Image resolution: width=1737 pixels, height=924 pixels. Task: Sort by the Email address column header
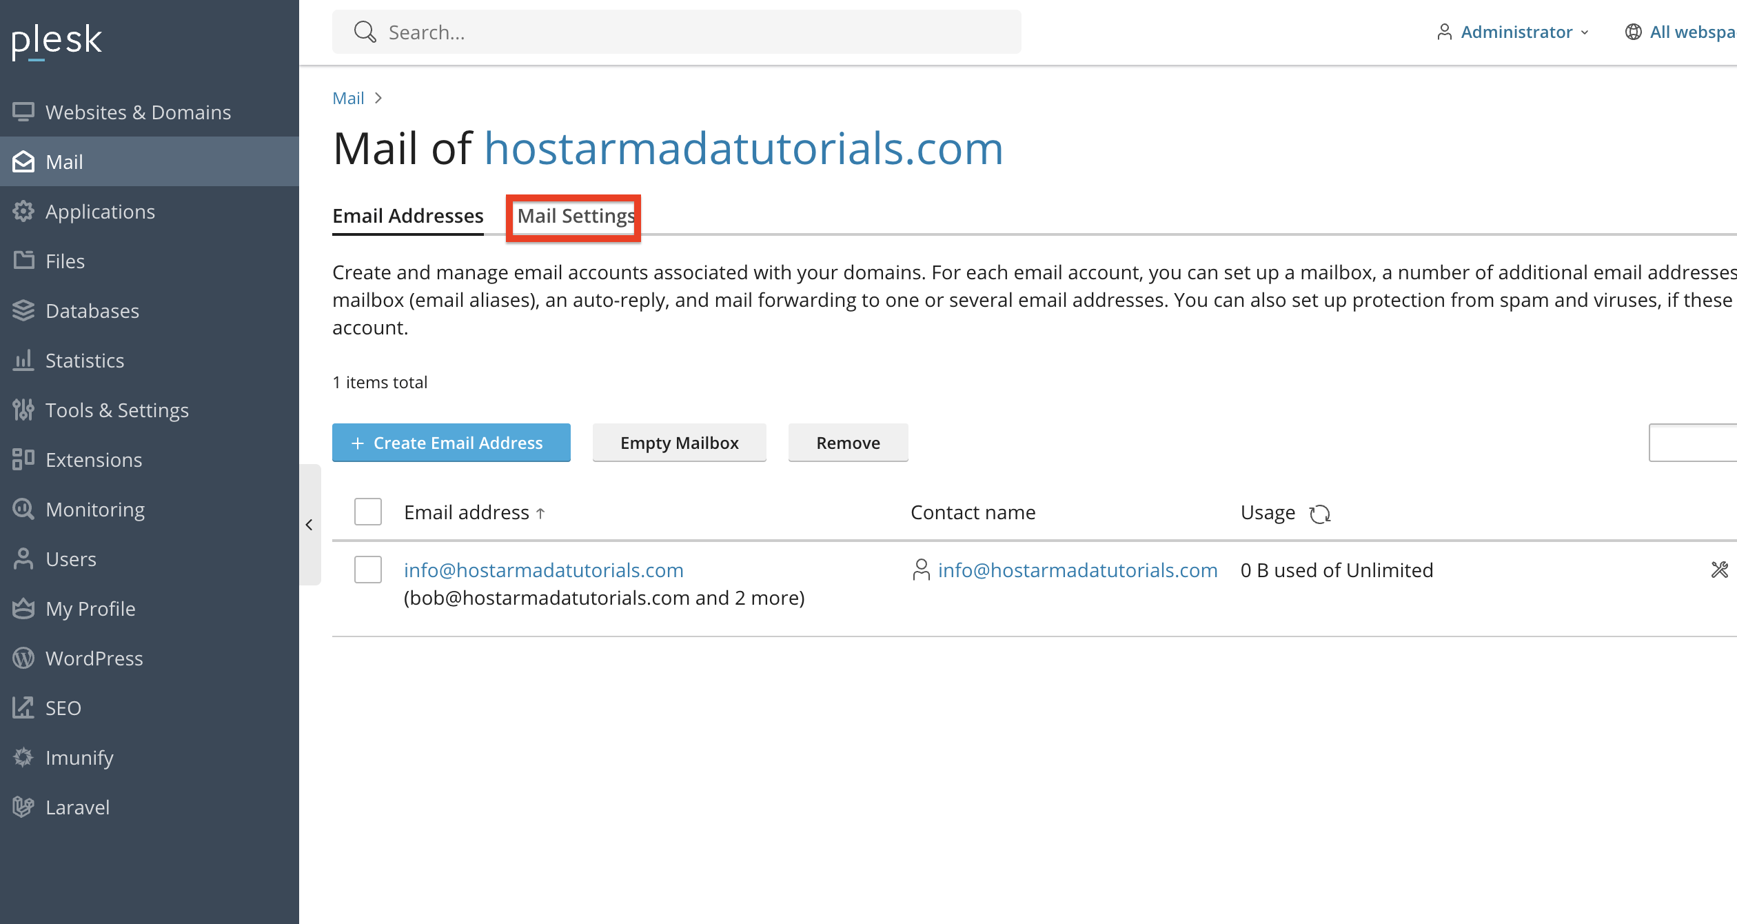[x=474, y=512]
